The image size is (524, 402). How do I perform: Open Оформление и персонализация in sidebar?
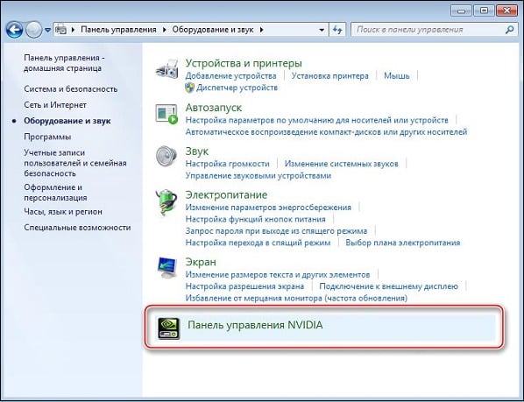[55, 193]
